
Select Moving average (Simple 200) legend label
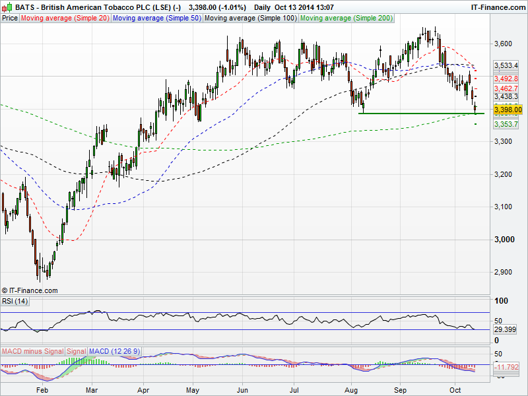click(x=346, y=18)
